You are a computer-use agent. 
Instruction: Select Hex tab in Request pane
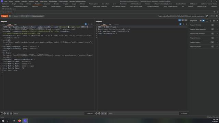point(15,24)
